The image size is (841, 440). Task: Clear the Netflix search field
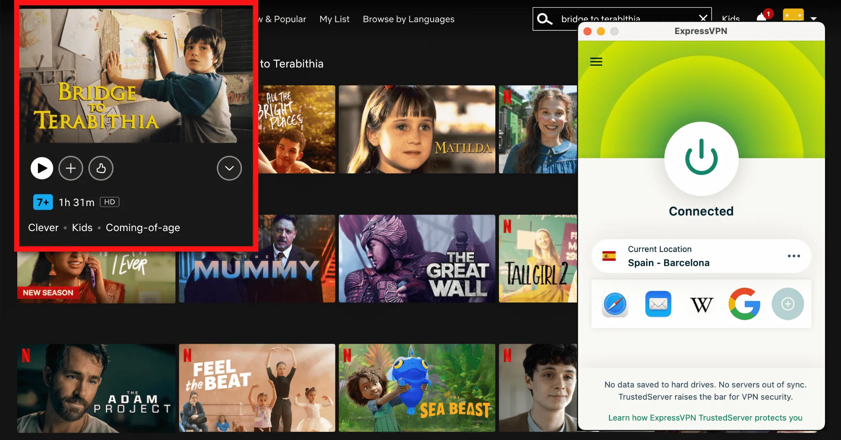[703, 18]
